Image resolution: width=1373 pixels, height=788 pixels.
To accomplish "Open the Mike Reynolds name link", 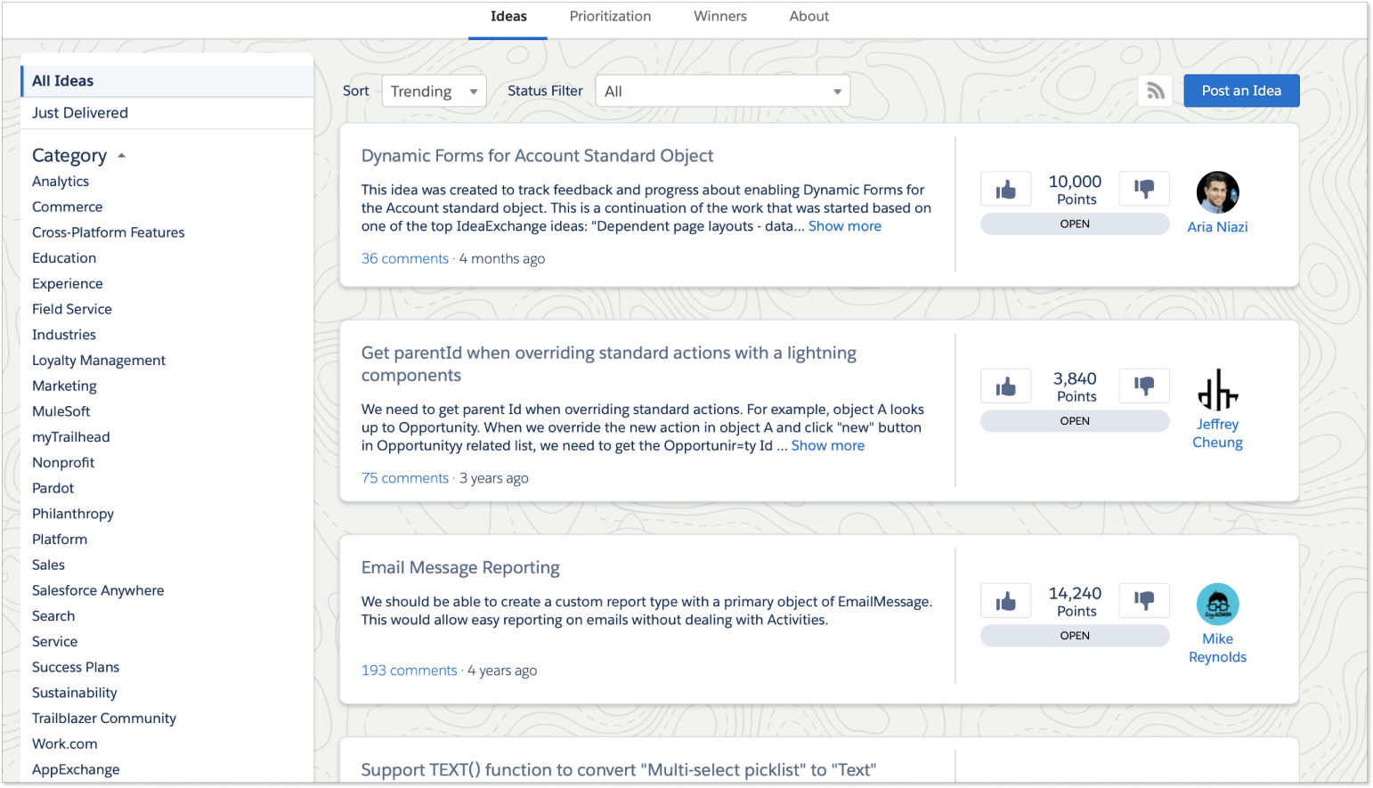I will (1217, 648).
